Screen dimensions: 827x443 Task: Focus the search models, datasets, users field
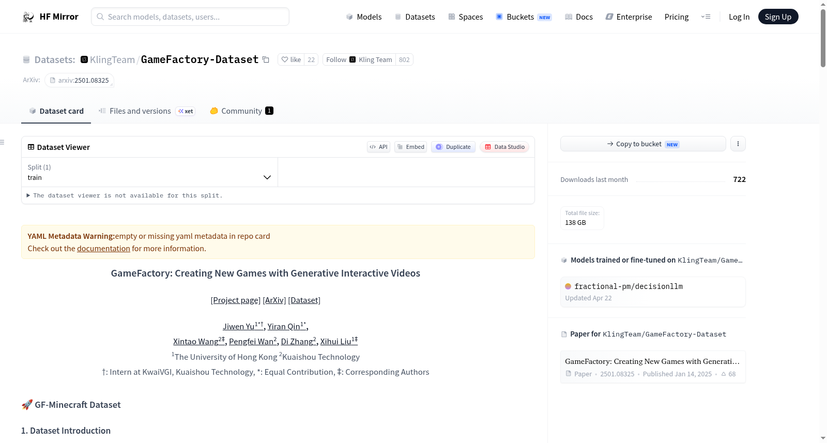pyautogui.click(x=190, y=17)
